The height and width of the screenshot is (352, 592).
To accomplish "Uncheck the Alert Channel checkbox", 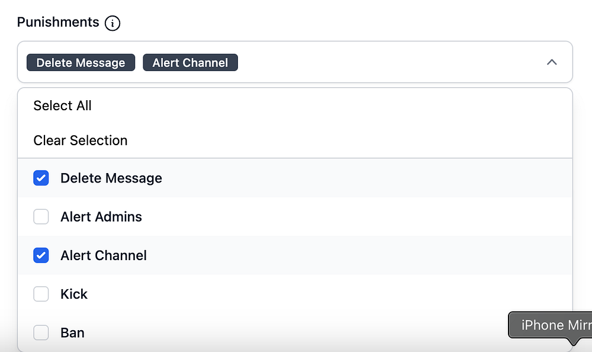I will click(x=41, y=255).
